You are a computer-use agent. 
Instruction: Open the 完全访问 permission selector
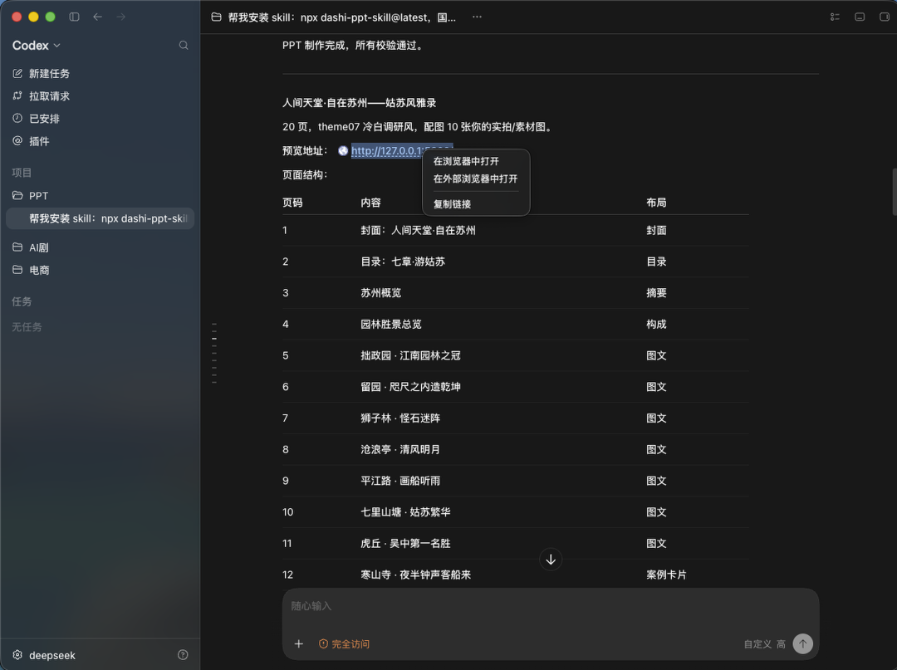345,644
